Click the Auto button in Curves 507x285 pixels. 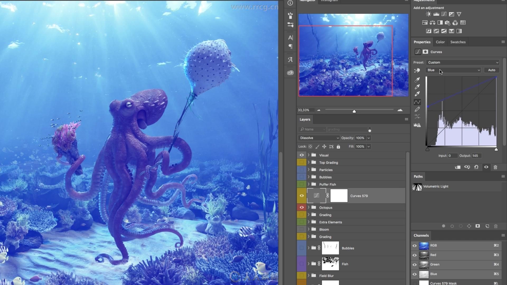[491, 70]
